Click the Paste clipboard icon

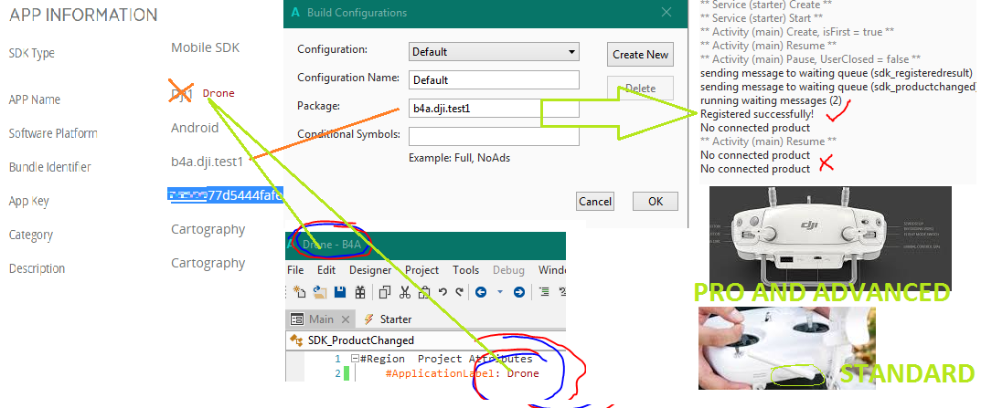(424, 292)
